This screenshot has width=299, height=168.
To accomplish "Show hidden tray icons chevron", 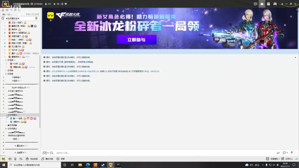I will [263, 165].
